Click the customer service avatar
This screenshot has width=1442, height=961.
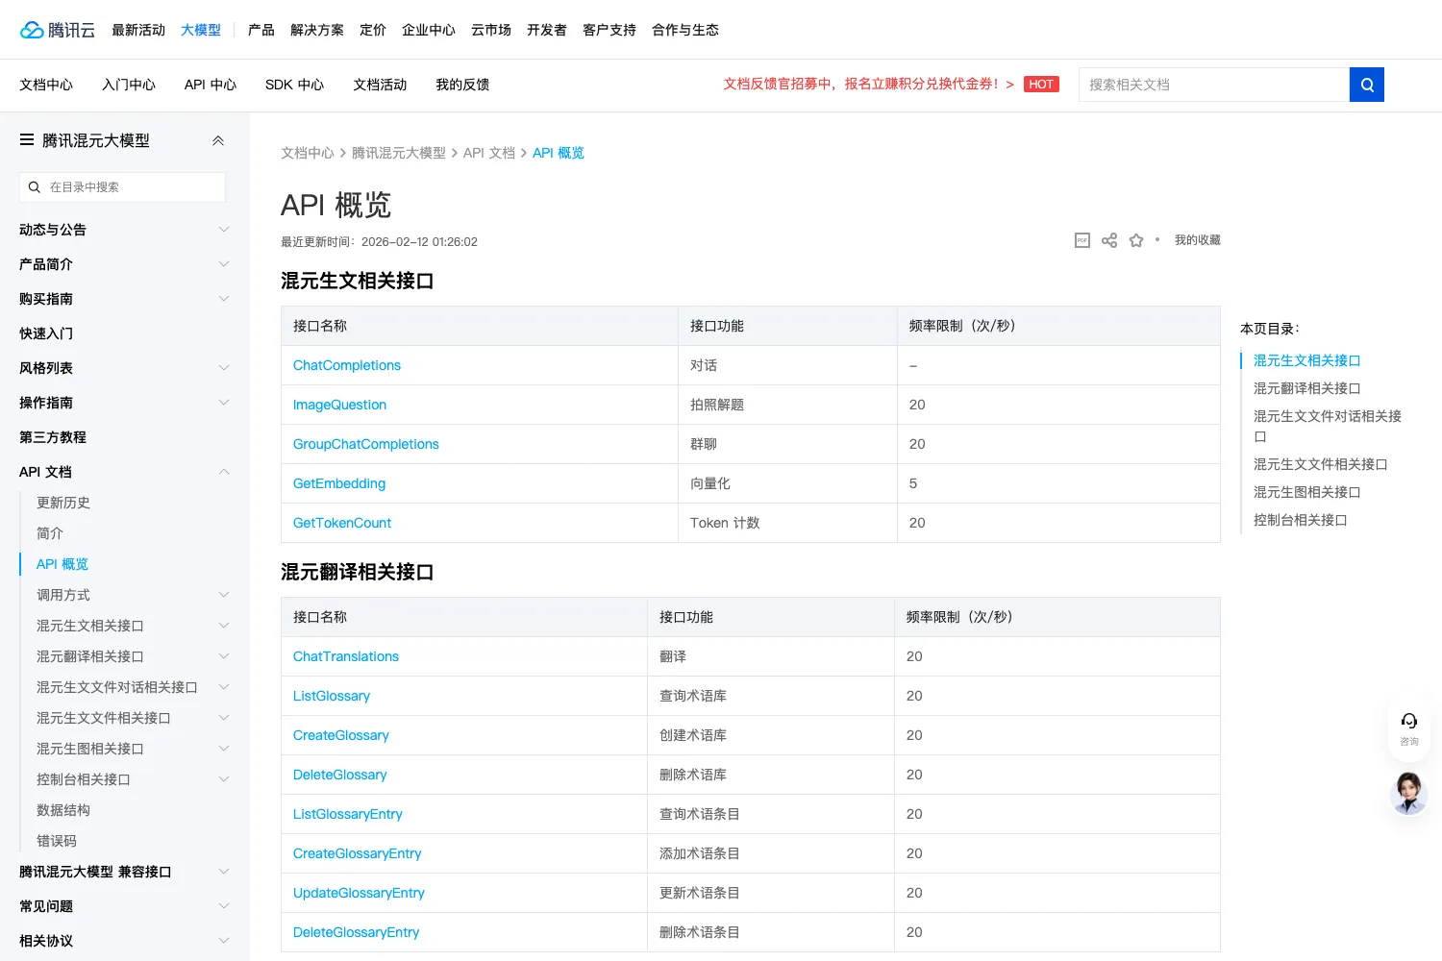1409,794
